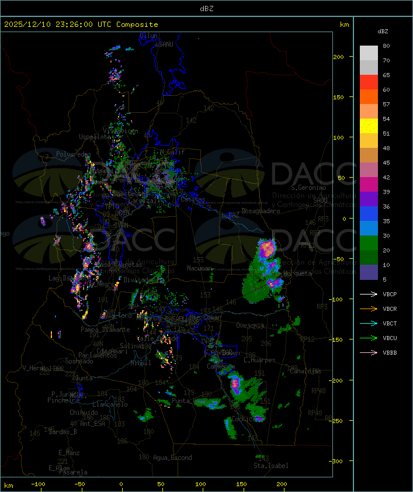
Task: Select the blue 35-36 dBZ swatch
Action: pos(369,213)
